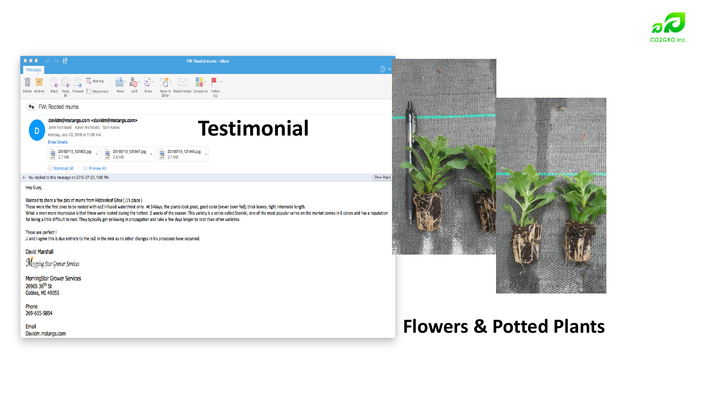Archive the Rooted mums email
701x394 pixels.
pos(39,82)
